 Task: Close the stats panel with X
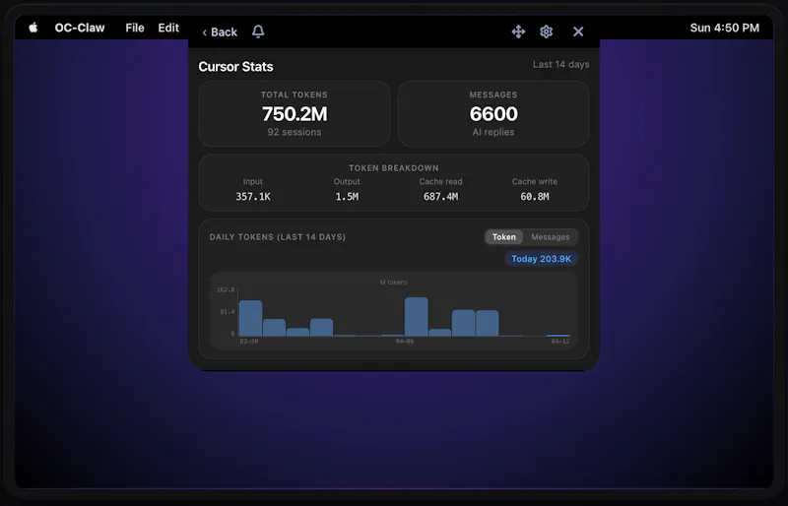pos(578,32)
